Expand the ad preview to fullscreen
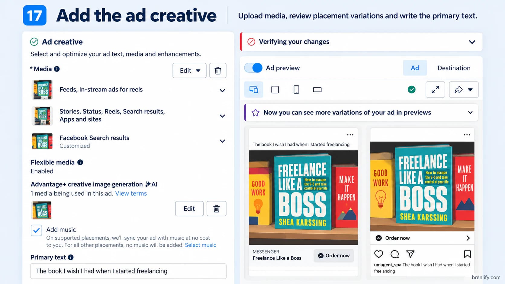Image resolution: width=505 pixels, height=284 pixels. (435, 90)
